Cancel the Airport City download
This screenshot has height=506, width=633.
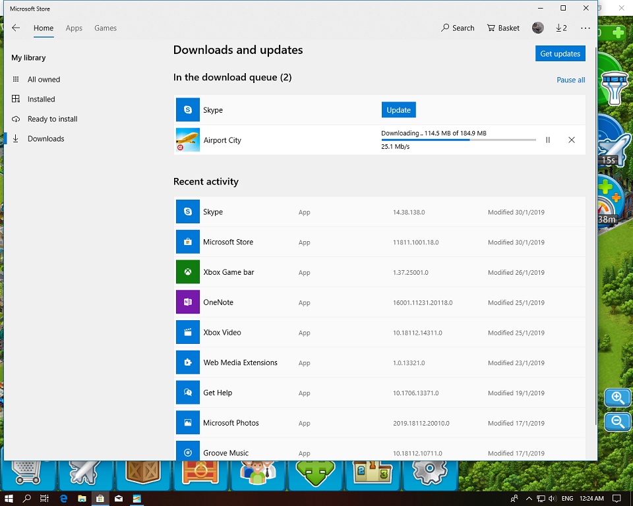[572, 140]
